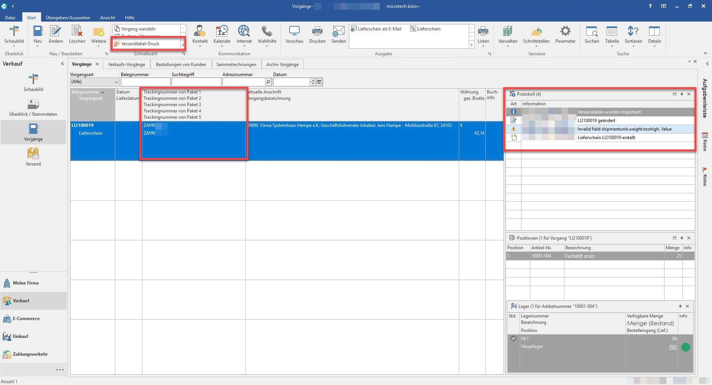Open the Übergeben/Auswerten ribbon tab
The image size is (712, 385).
pos(68,17)
